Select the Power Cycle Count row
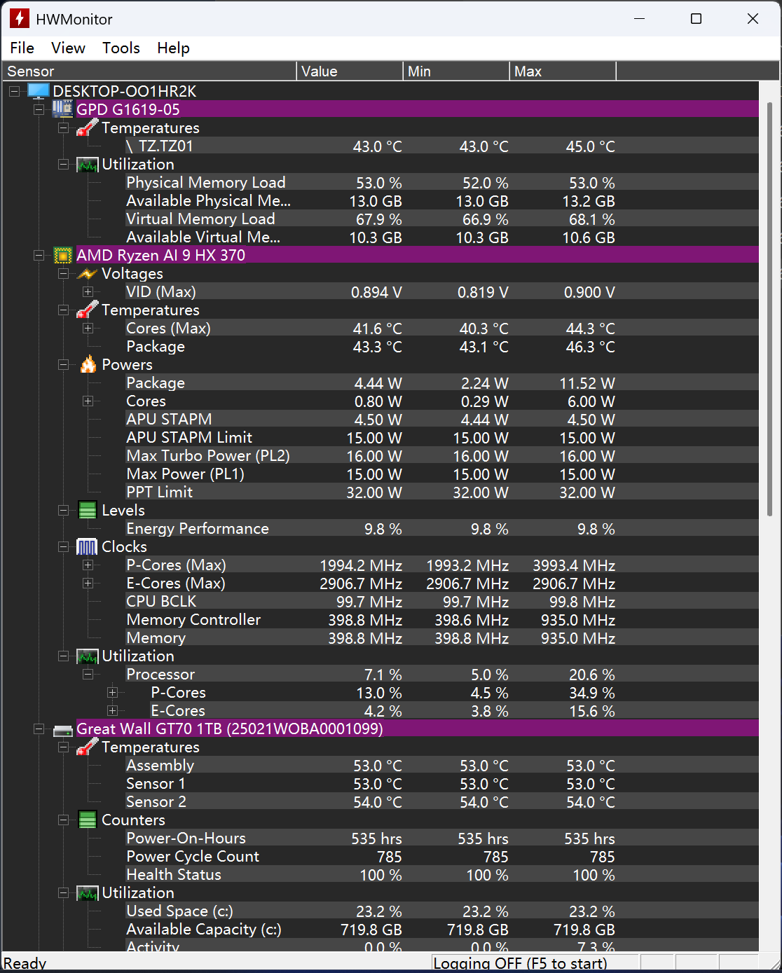The image size is (782, 973). [x=441, y=856]
